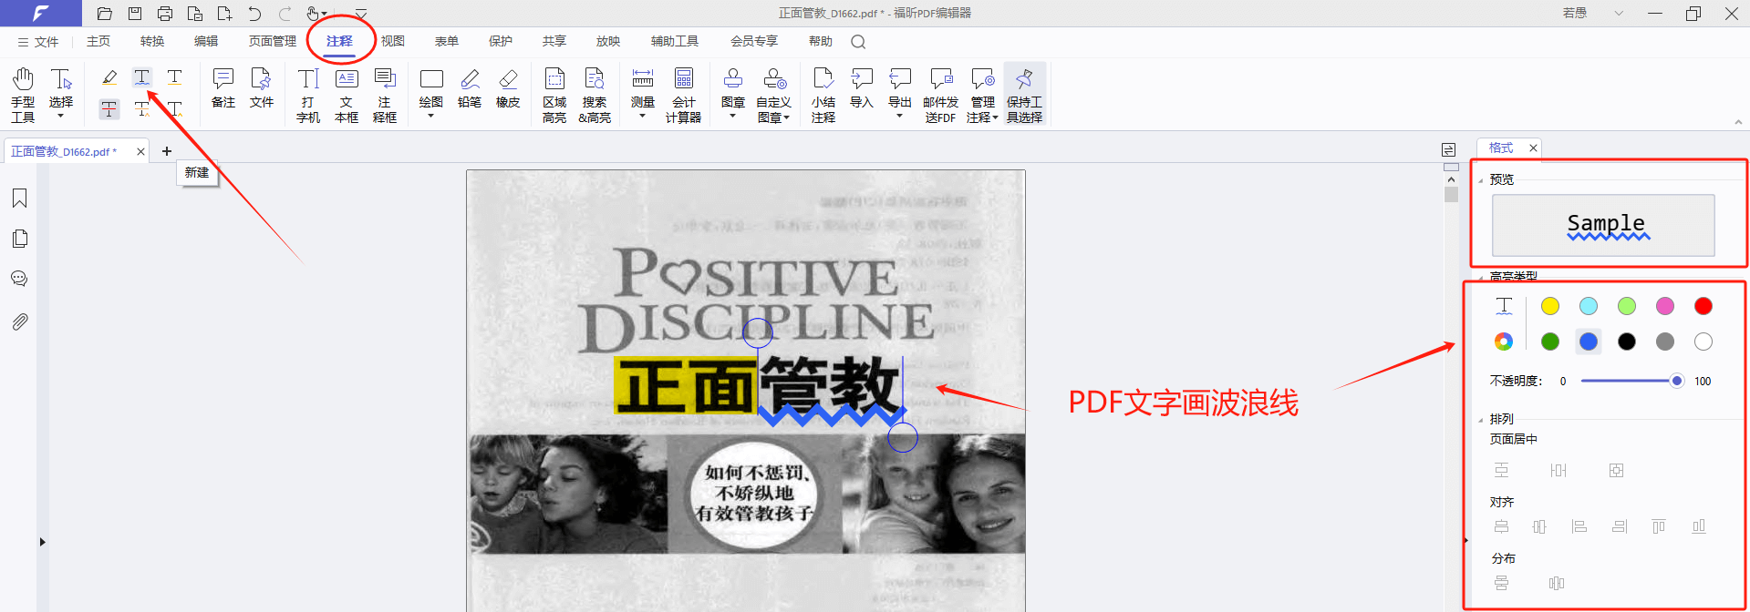Select the Eraser tool (橡皮)
This screenshot has height=612, width=1750.
tap(508, 88)
